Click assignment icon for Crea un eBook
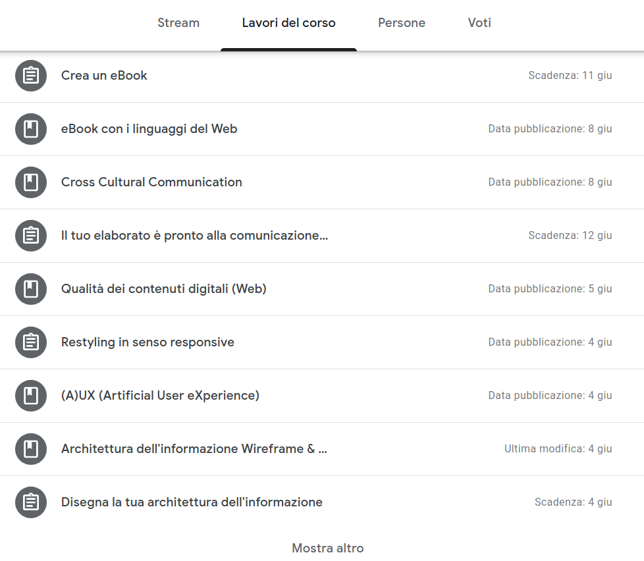This screenshot has width=644, height=561. pos(31,76)
